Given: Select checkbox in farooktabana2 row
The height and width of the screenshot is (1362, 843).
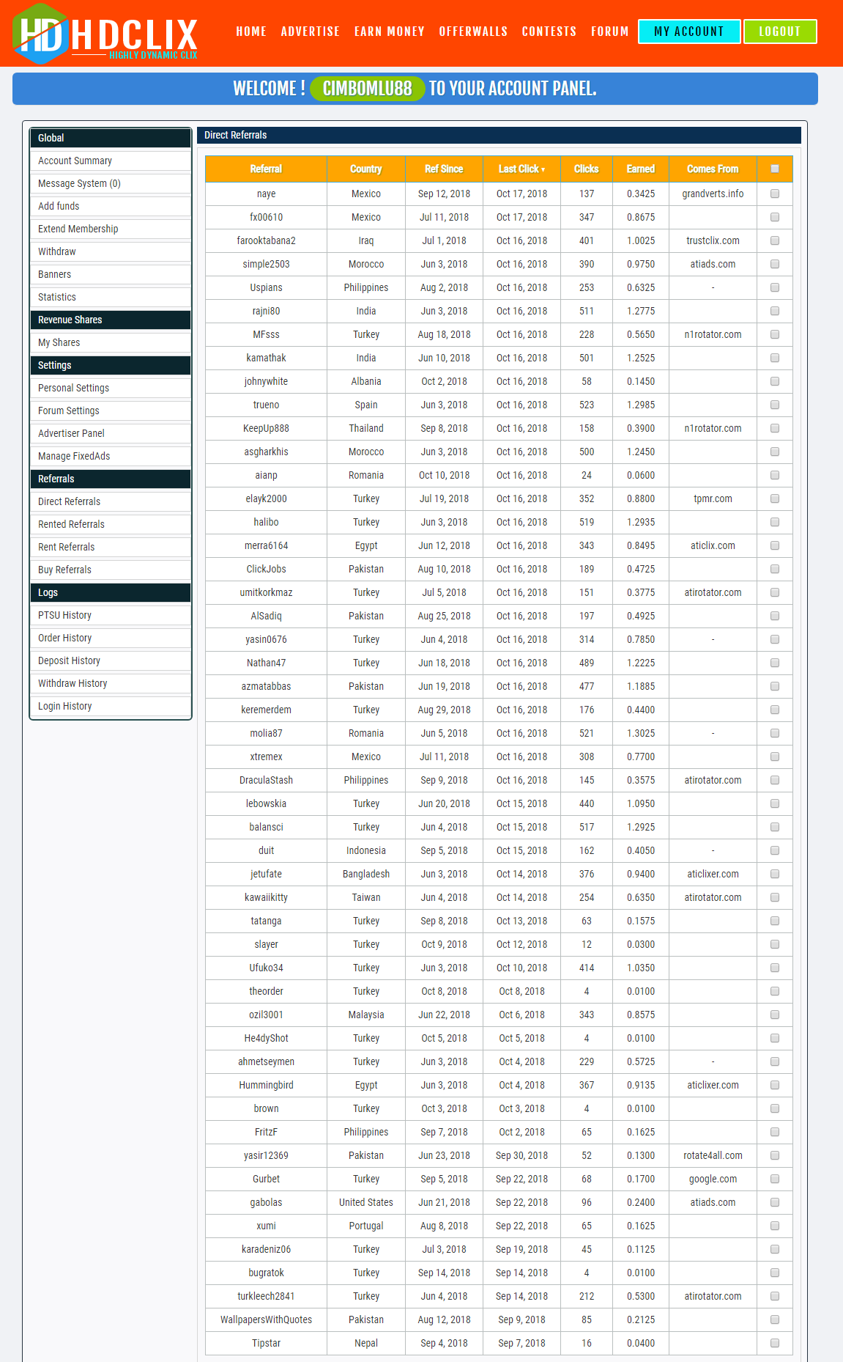Looking at the screenshot, I should [775, 240].
